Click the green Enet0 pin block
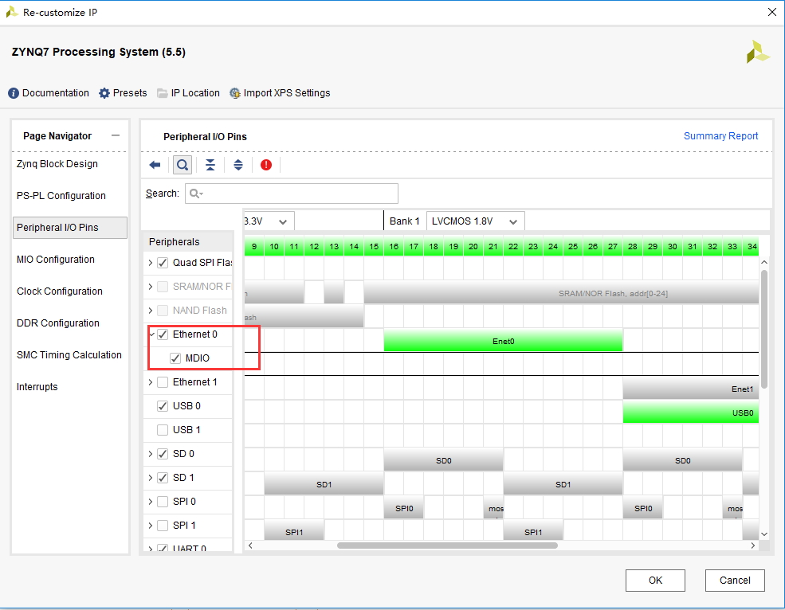 tap(503, 341)
